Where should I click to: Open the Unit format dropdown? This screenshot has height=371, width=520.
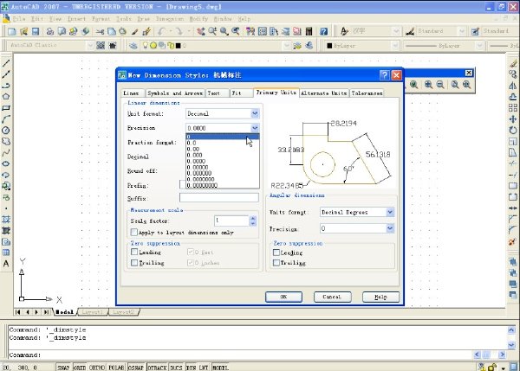point(254,113)
